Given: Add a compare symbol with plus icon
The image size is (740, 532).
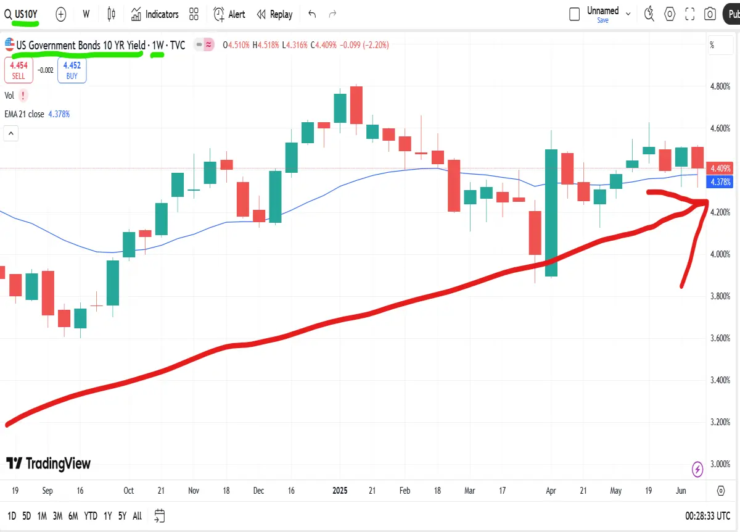Looking at the screenshot, I should [x=61, y=14].
